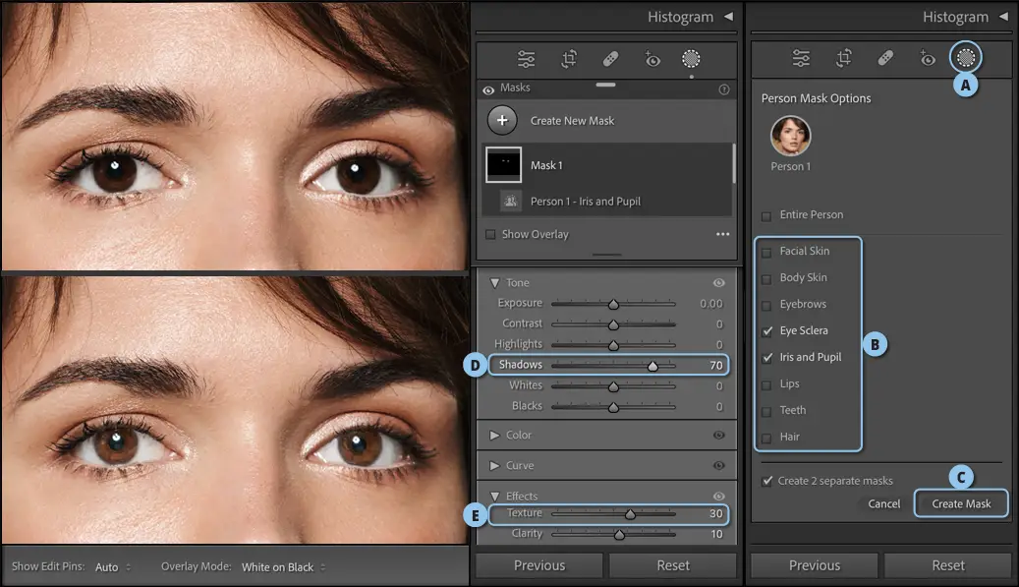Click the Shadows slider handle
The height and width of the screenshot is (587, 1019).
coord(652,366)
